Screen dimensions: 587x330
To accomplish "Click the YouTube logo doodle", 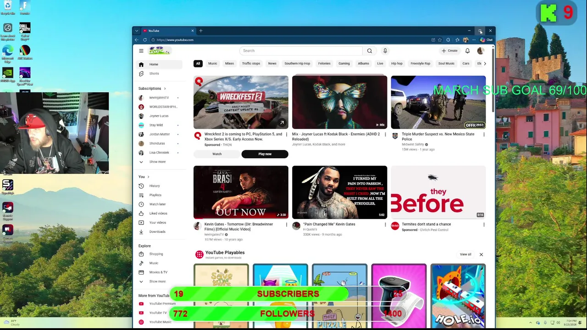I will 160,51.
